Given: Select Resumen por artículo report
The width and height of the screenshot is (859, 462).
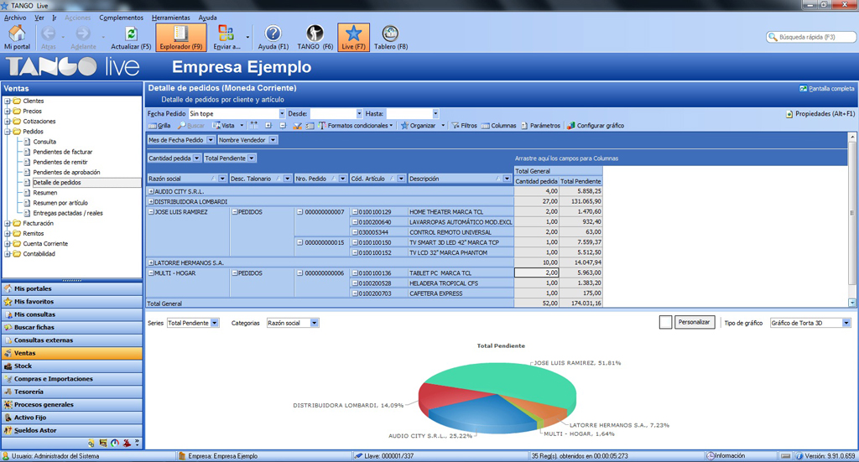Looking at the screenshot, I should coord(60,203).
